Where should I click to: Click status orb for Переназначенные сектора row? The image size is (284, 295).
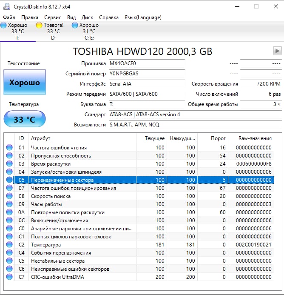(9, 180)
